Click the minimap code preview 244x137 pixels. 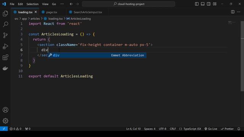coord(232,23)
